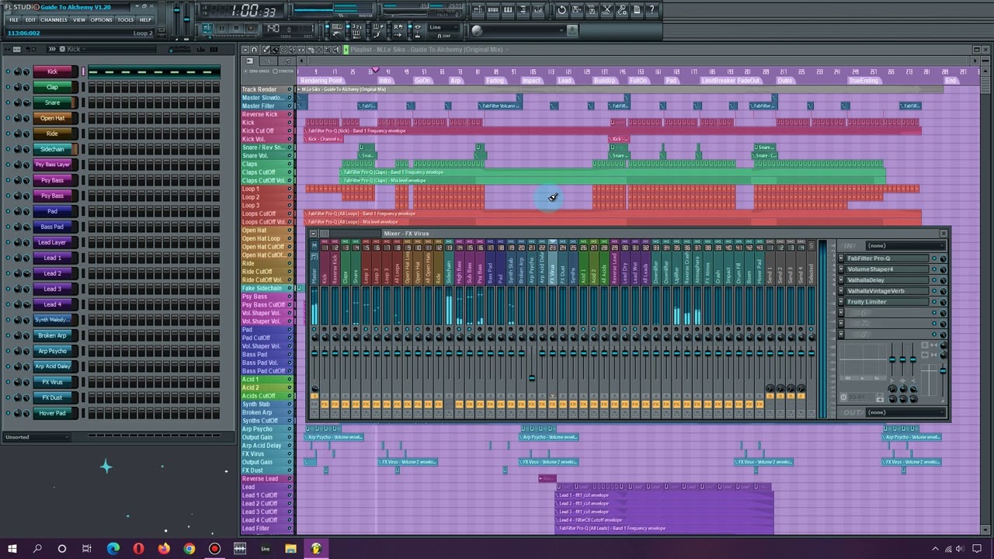
Task: Toggle FabFilter Pro-Q effect enable LED
Action: [x=934, y=259]
